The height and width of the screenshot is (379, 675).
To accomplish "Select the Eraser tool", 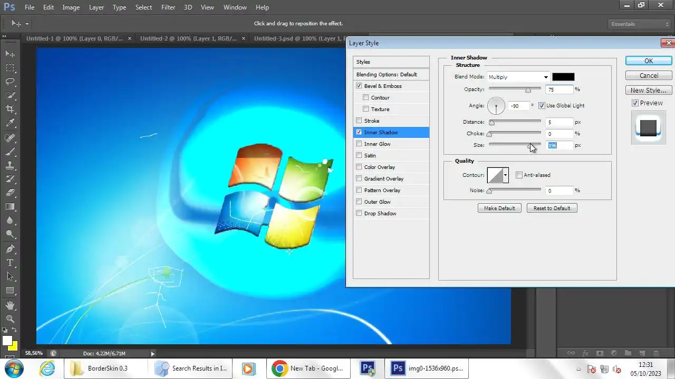I will tap(10, 193).
